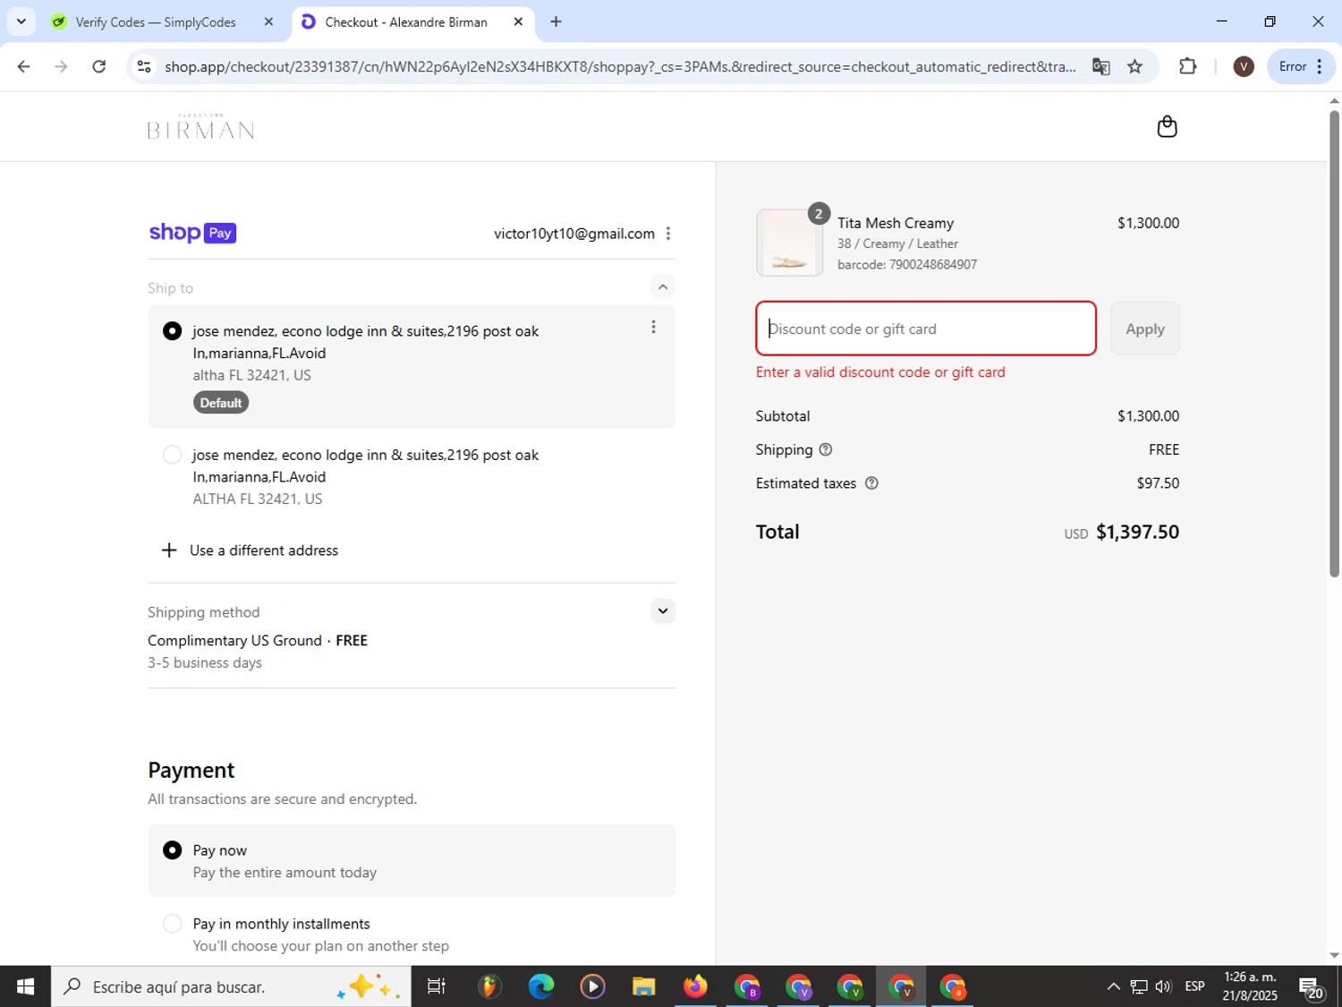
Task: Launch Microsoft Edge from the taskbar
Action: click(x=540, y=986)
